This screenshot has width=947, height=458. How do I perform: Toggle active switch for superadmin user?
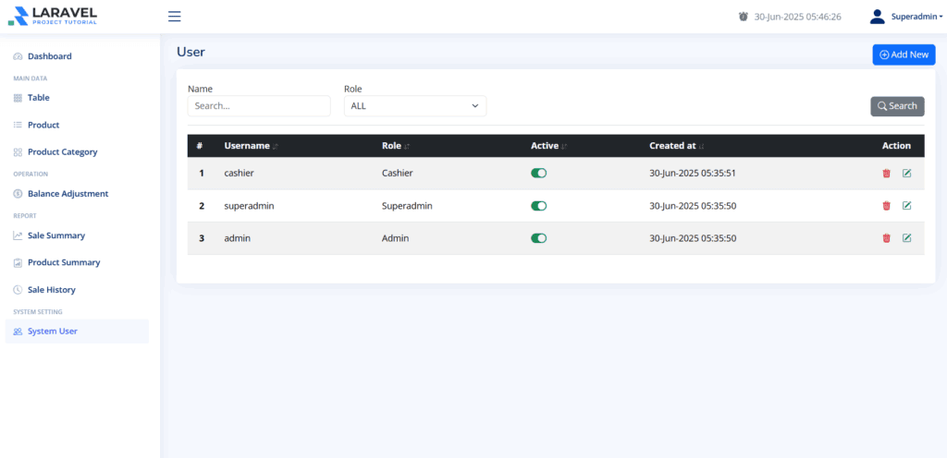[x=538, y=206]
